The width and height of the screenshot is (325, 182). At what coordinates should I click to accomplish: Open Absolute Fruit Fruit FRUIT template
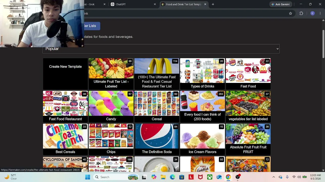pyautogui.click(x=248, y=139)
